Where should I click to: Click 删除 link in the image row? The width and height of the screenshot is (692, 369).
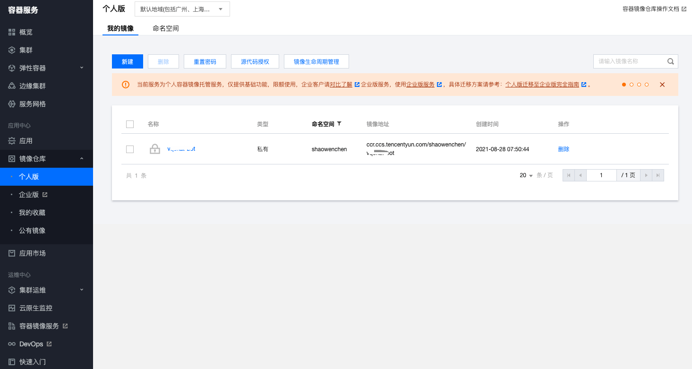tap(564, 149)
